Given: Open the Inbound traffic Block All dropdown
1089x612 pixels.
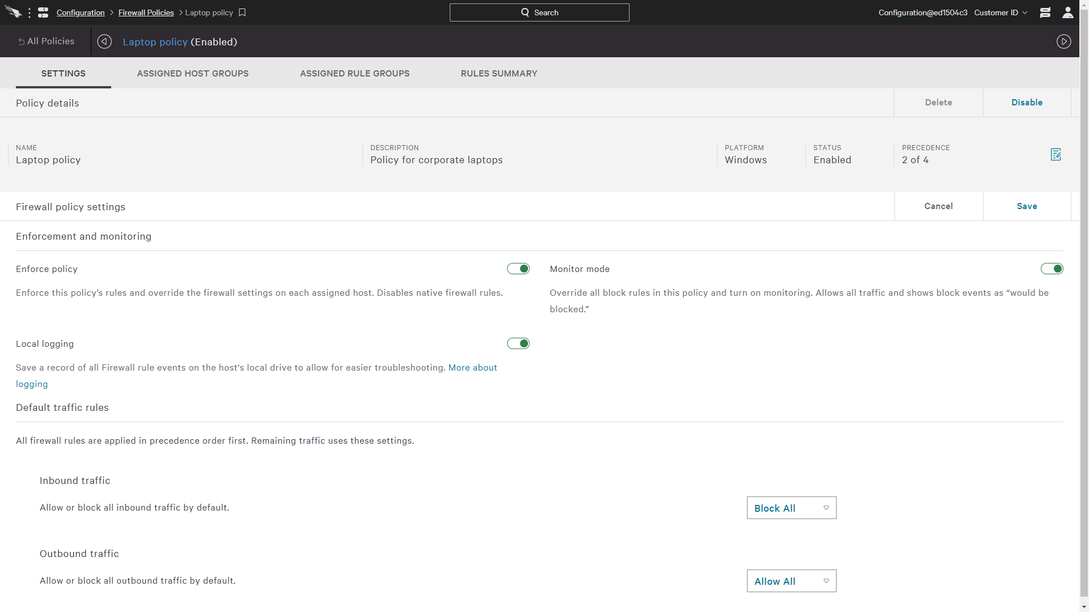Looking at the screenshot, I should pyautogui.click(x=791, y=508).
